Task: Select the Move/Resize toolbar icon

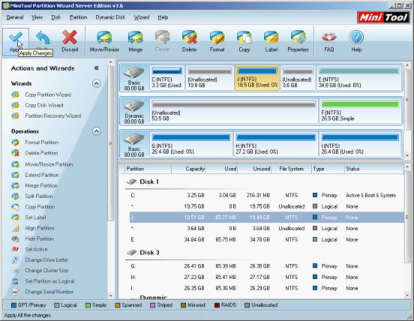Action: [104, 37]
